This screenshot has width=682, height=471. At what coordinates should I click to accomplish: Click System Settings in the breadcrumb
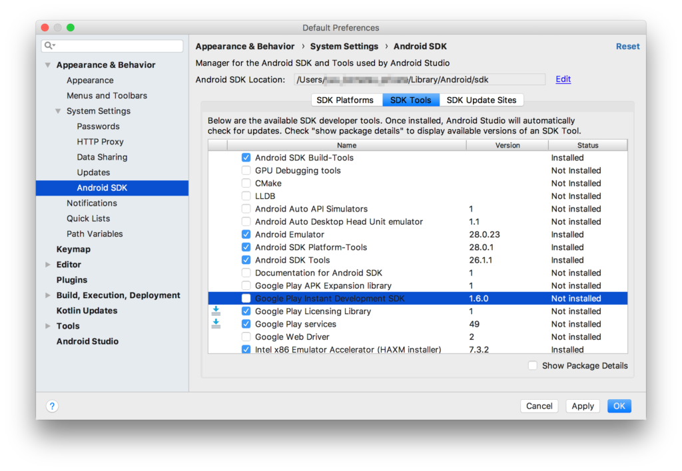pos(344,46)
